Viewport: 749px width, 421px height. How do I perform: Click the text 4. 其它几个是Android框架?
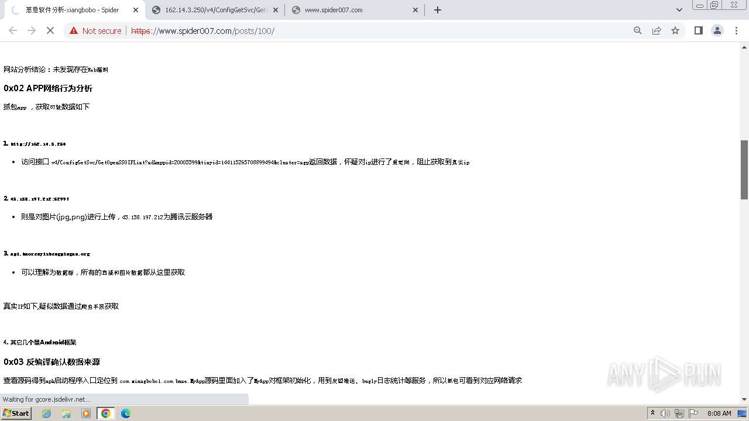40,342
